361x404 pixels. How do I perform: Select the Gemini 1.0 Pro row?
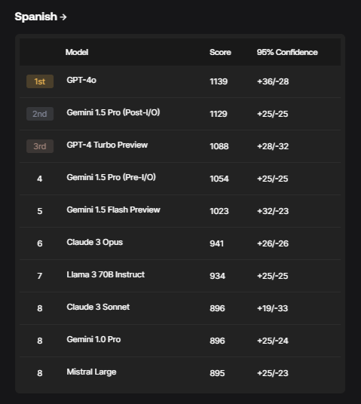[x=180, y=341]
